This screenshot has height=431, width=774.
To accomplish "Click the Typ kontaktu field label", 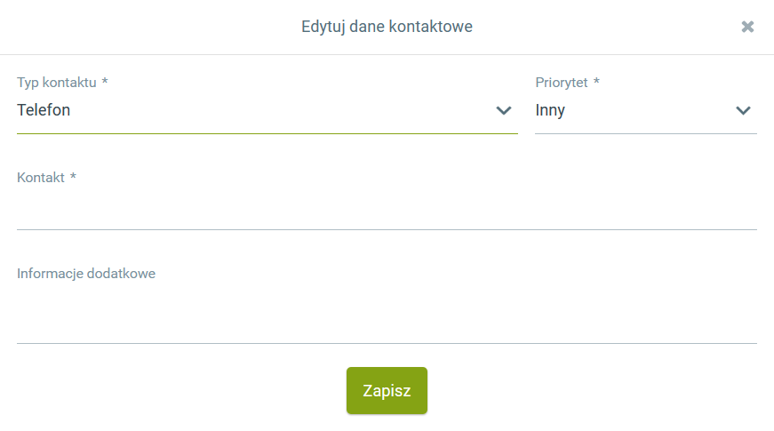I will click(56, 83).
